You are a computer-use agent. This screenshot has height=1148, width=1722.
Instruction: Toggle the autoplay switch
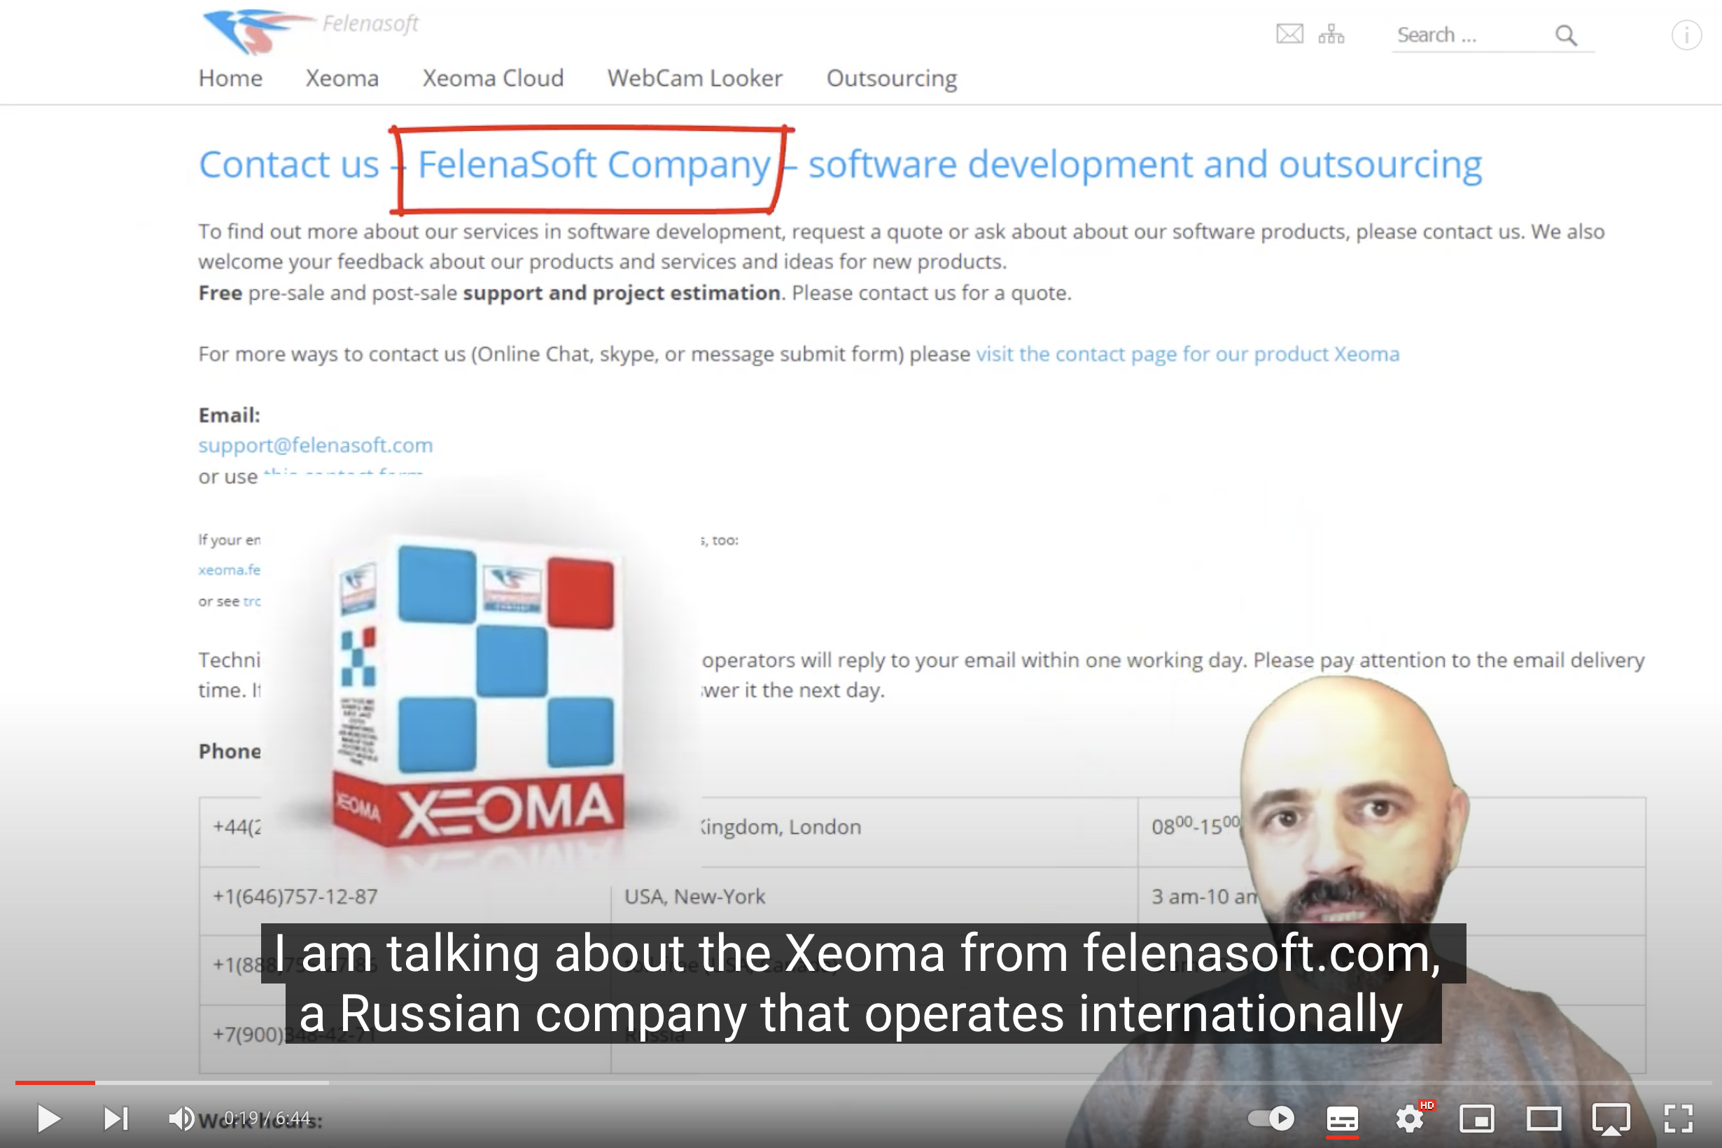(x=1270, y=1118)
